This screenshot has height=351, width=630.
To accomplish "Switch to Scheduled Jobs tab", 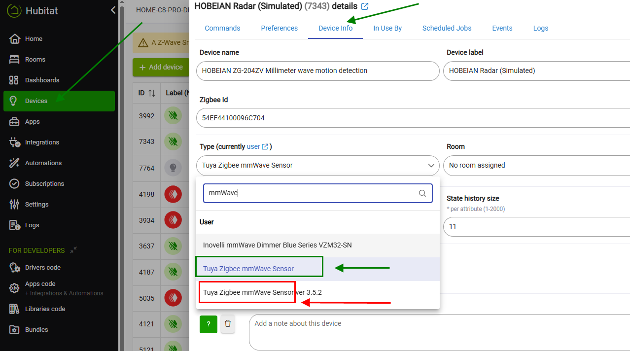I will click(x=447, y=28).
